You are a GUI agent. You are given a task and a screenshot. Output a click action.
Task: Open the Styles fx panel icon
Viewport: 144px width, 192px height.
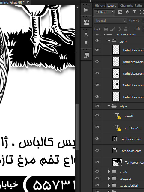[x=86, y=55]
